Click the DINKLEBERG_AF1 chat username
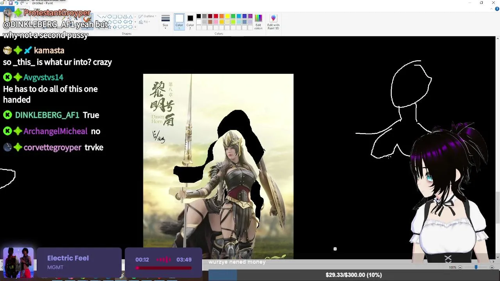500x281 pixels. point(47,115)
